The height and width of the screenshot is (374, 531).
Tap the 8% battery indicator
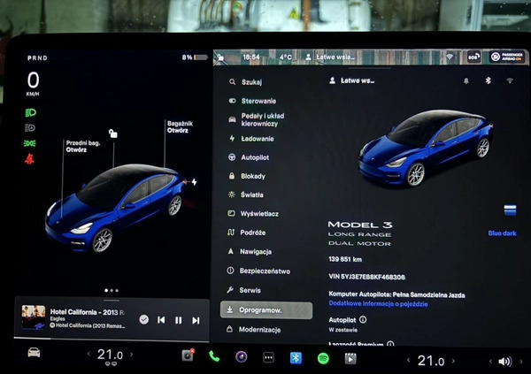(x=195, y=57)
